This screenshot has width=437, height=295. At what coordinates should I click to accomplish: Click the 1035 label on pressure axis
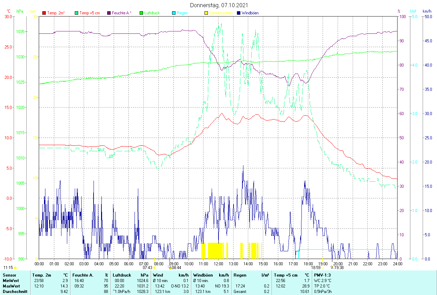click(20, 32)
